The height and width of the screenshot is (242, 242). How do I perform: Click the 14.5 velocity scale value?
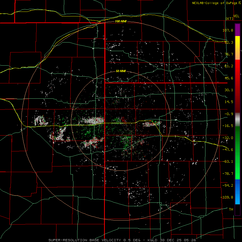229,102
